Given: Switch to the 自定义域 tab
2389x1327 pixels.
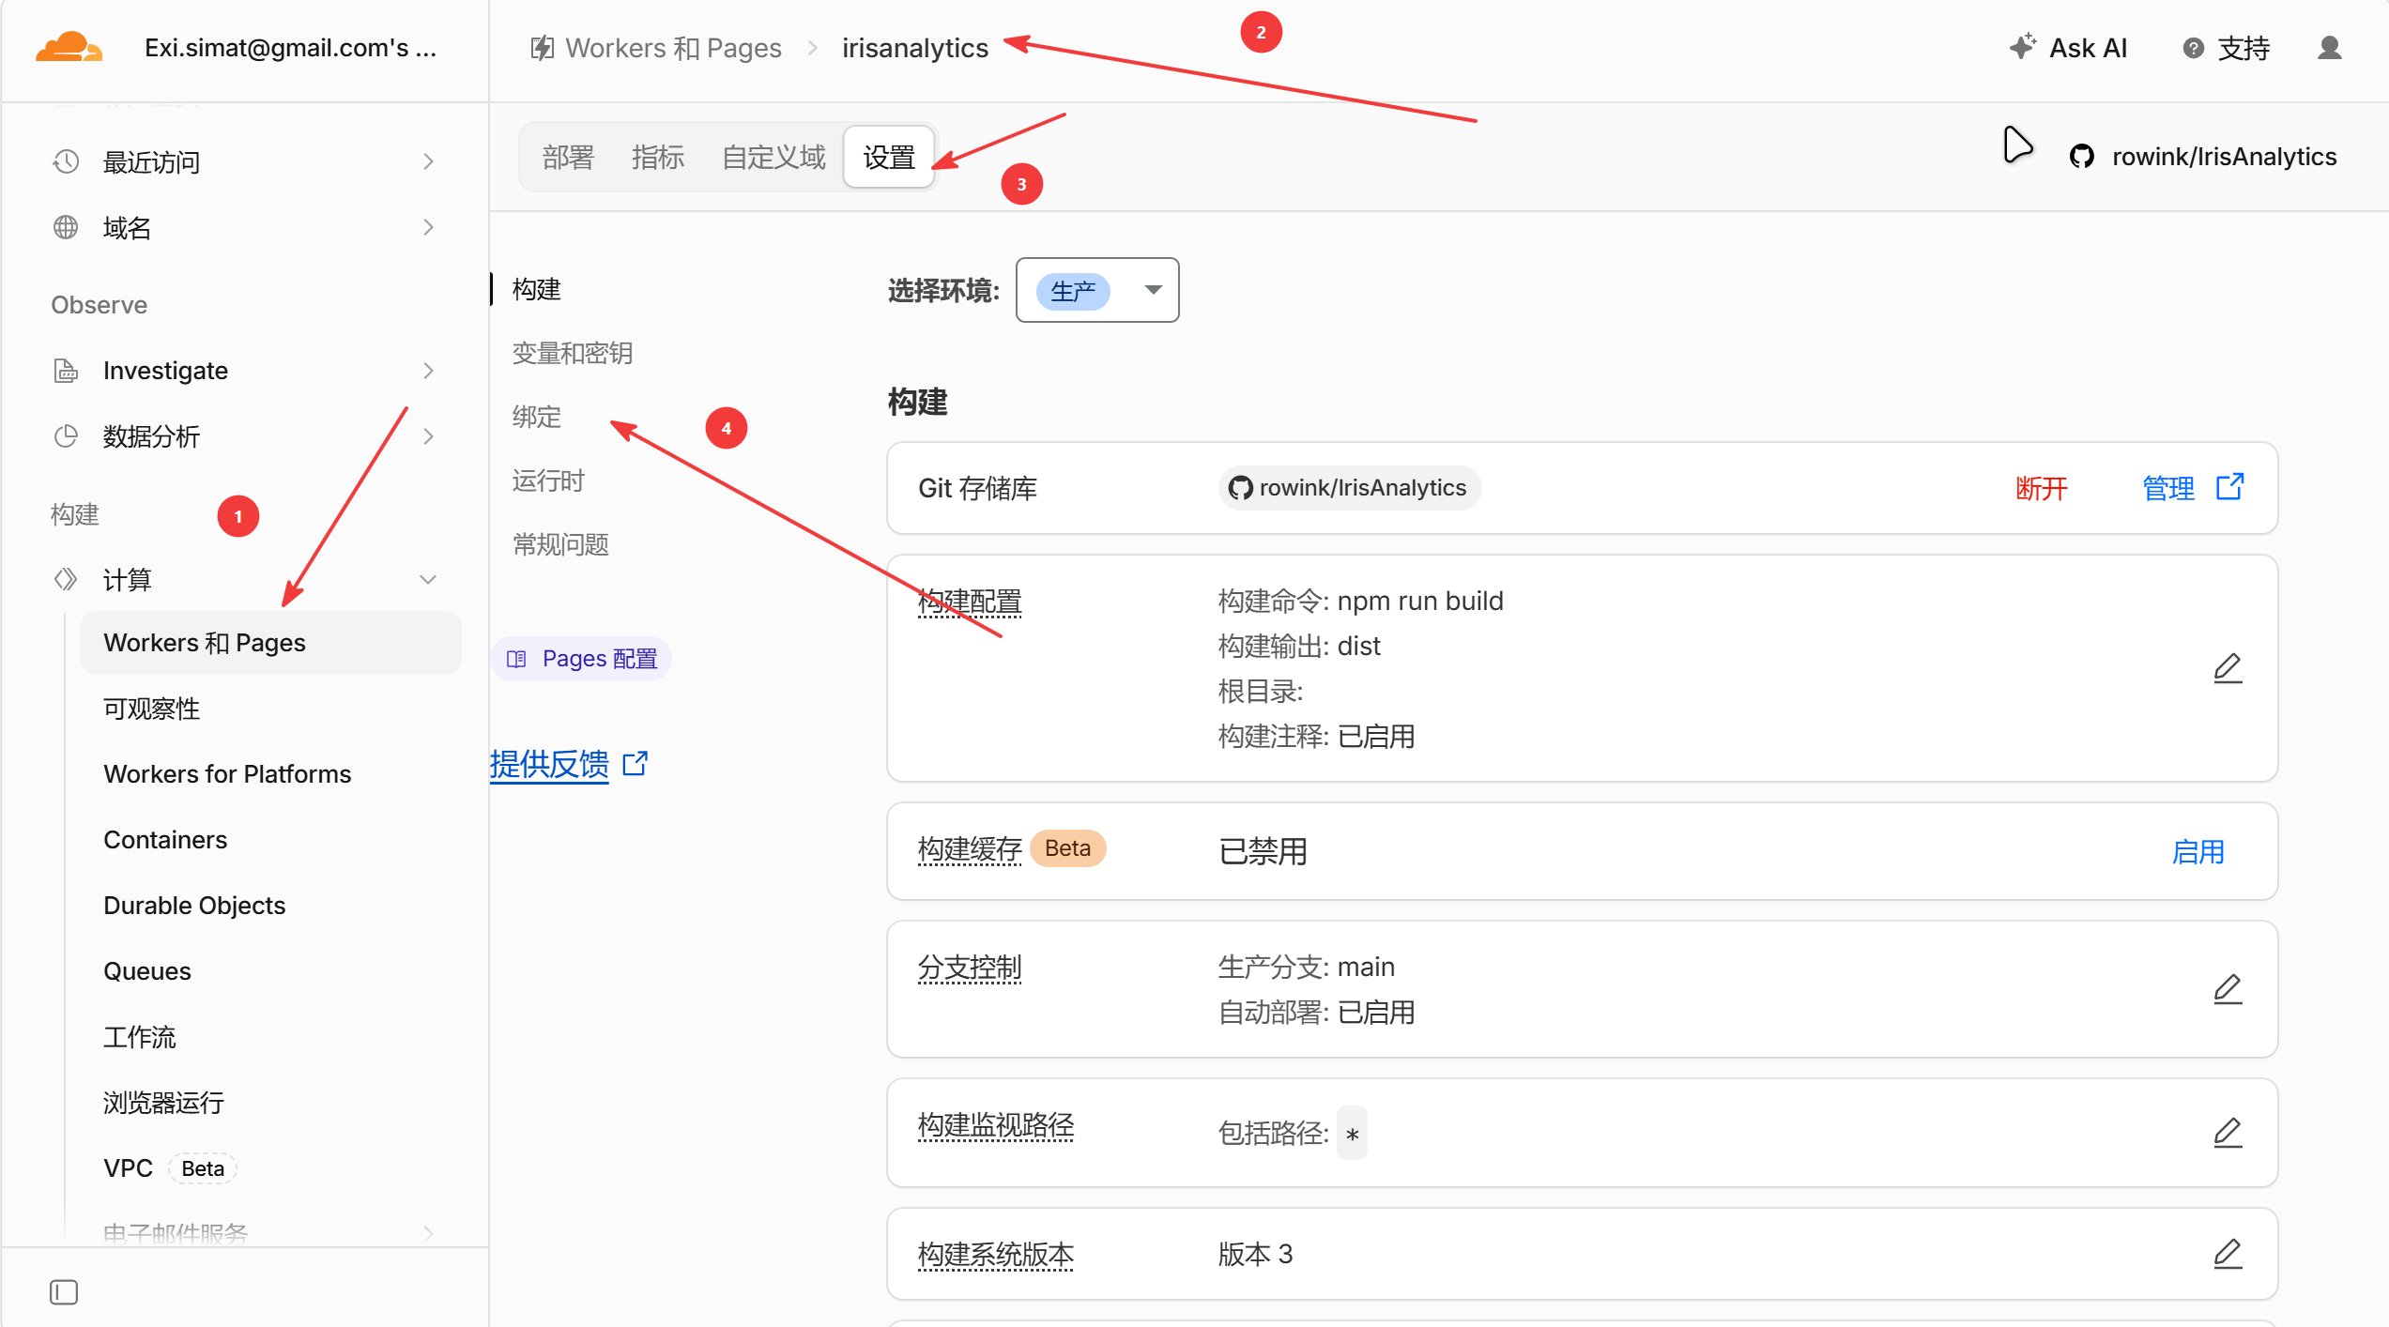Looking at the screenshot, I should coord(773,157).
